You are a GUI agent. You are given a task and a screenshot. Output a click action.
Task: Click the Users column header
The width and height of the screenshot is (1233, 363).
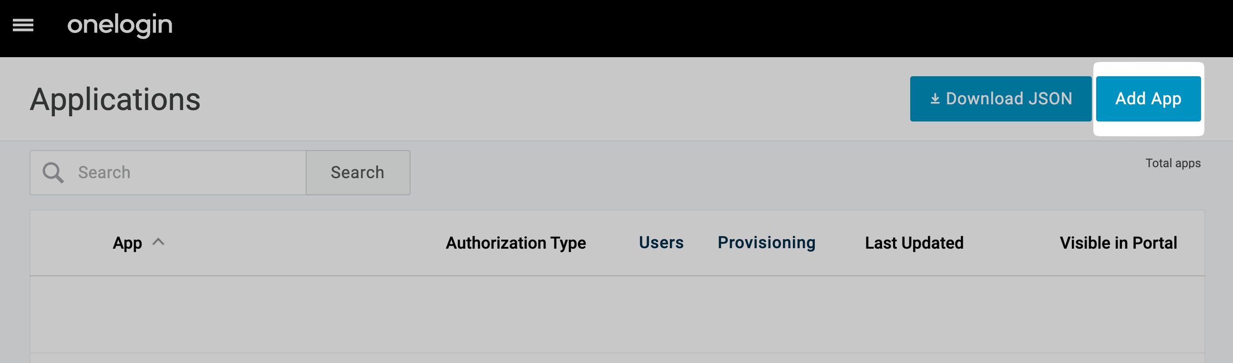(x=661, y=242)
